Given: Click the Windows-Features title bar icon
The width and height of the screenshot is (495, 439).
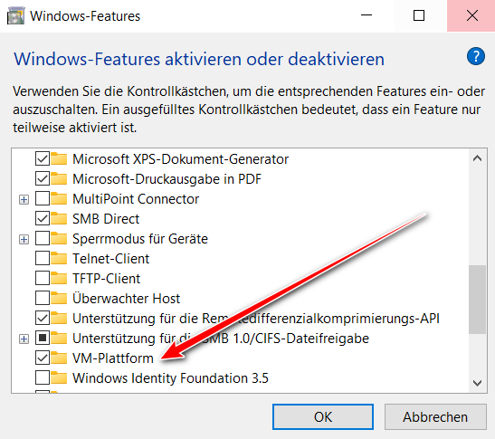Looking at the screenshot, I should 15,15.
